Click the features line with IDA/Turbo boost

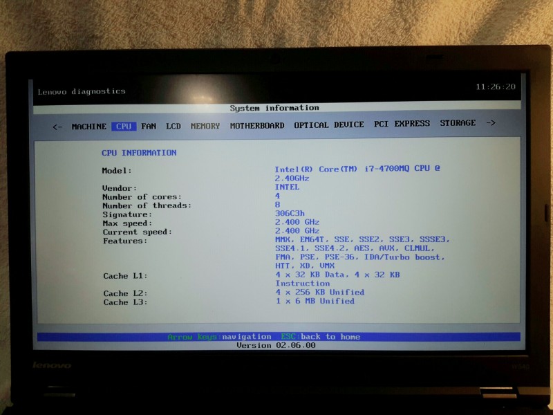click(360, 257)
